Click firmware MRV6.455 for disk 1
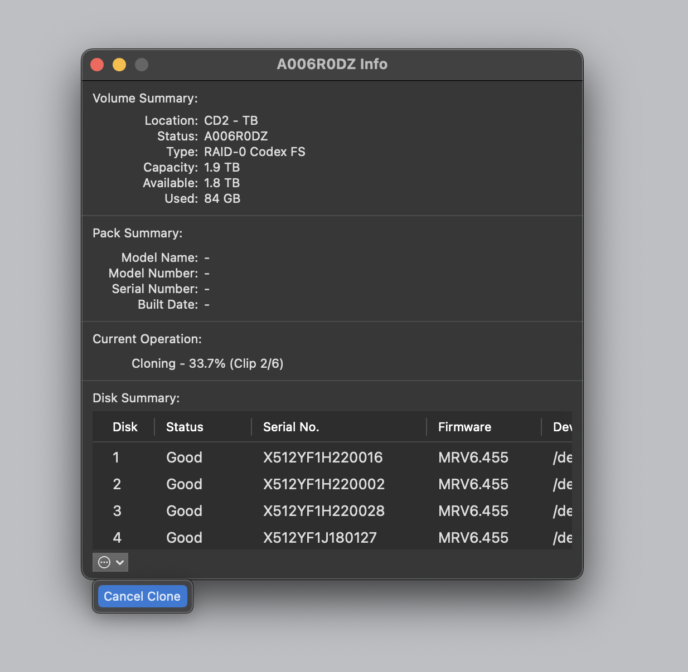688x672 pixels. click(x=473, y=457)
